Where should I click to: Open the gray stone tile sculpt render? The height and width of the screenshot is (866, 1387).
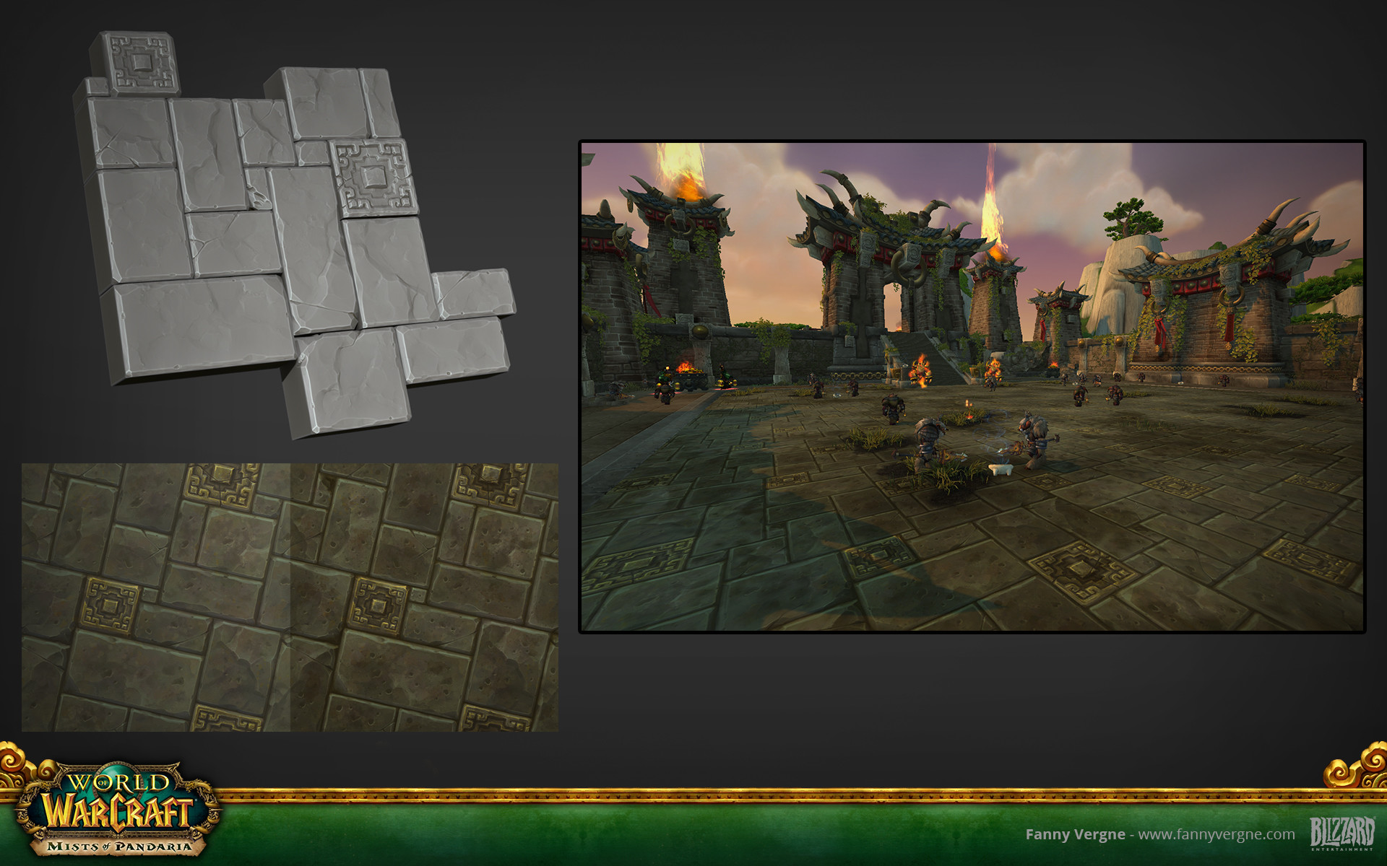[x=289, y=238]
